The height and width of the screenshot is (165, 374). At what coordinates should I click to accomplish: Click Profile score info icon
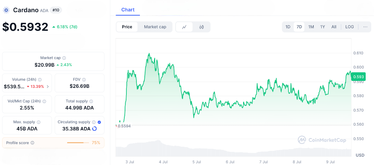[33, 143]
